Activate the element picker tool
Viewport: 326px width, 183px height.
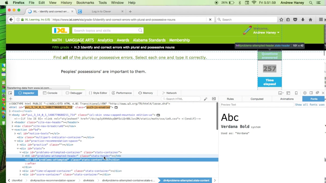point(10,93)
